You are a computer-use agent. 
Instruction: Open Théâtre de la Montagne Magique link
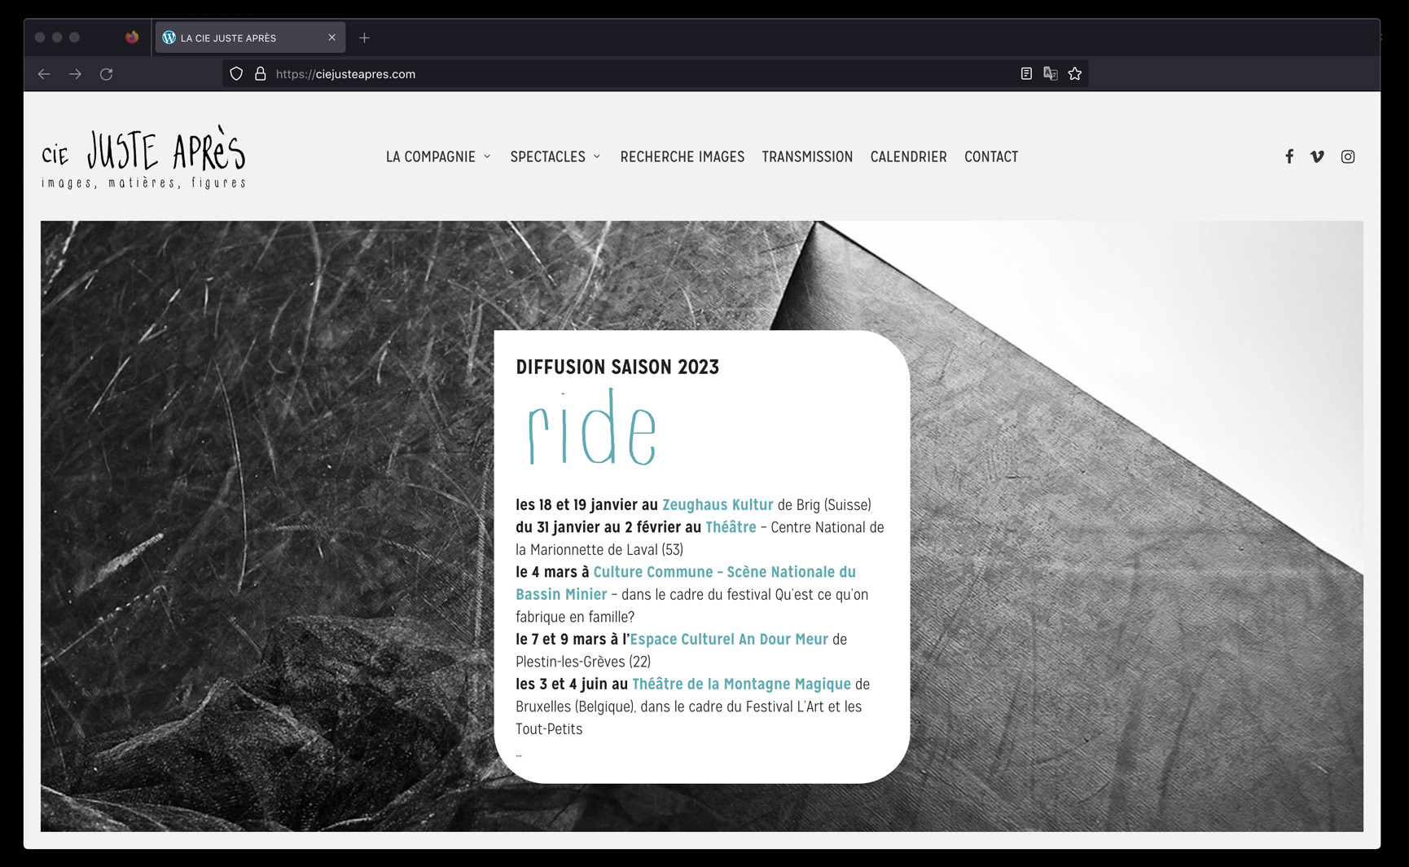[x=741, y=684]
